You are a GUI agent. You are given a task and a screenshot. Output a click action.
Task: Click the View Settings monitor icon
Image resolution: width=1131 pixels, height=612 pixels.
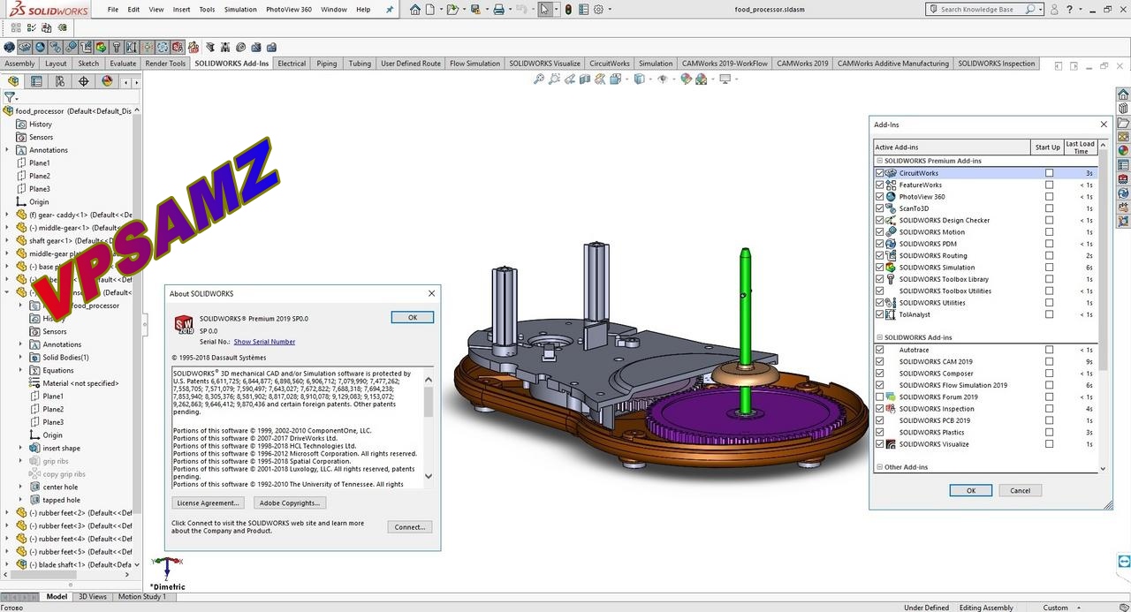click(x=725, y=79)
